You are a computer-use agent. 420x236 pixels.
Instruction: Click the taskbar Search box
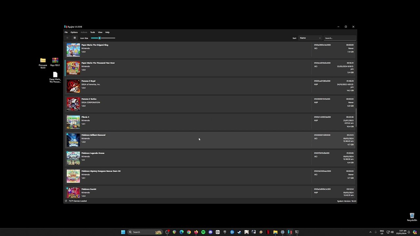click(145, 232)
